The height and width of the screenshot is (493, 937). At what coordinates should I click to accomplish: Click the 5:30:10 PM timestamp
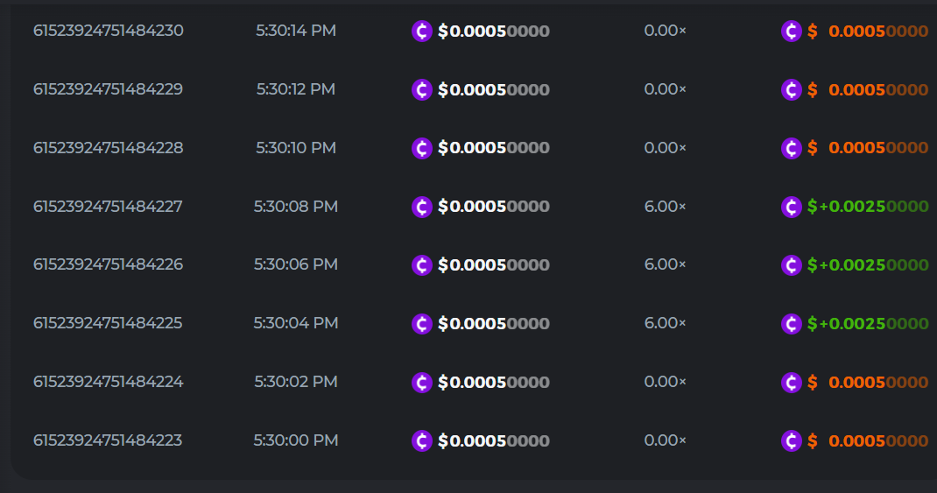point(296,148)
